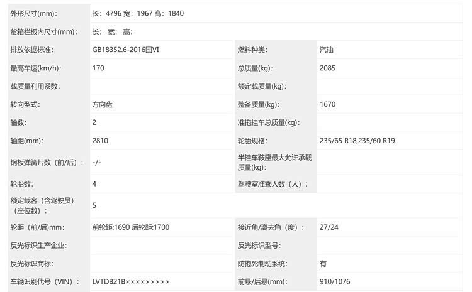Click the 整备质量(kg) value 1670
472x292 pixels.
(x=329, y=104)
